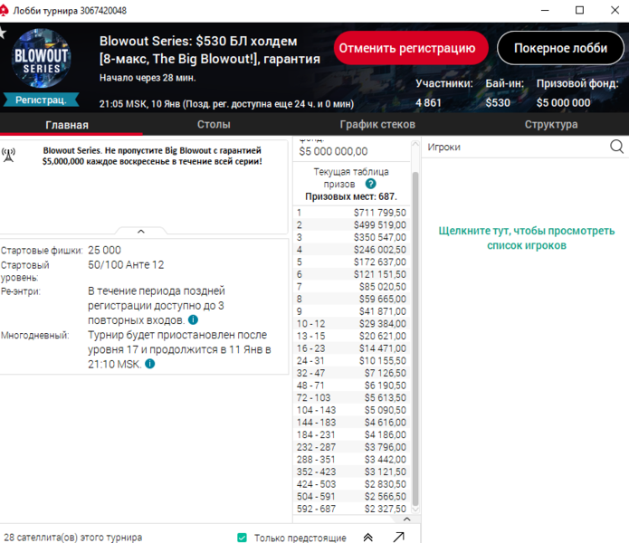Open the multi-day info icon after 21:10 MSK
The image size is (629, 543).
tap(150, 364)
